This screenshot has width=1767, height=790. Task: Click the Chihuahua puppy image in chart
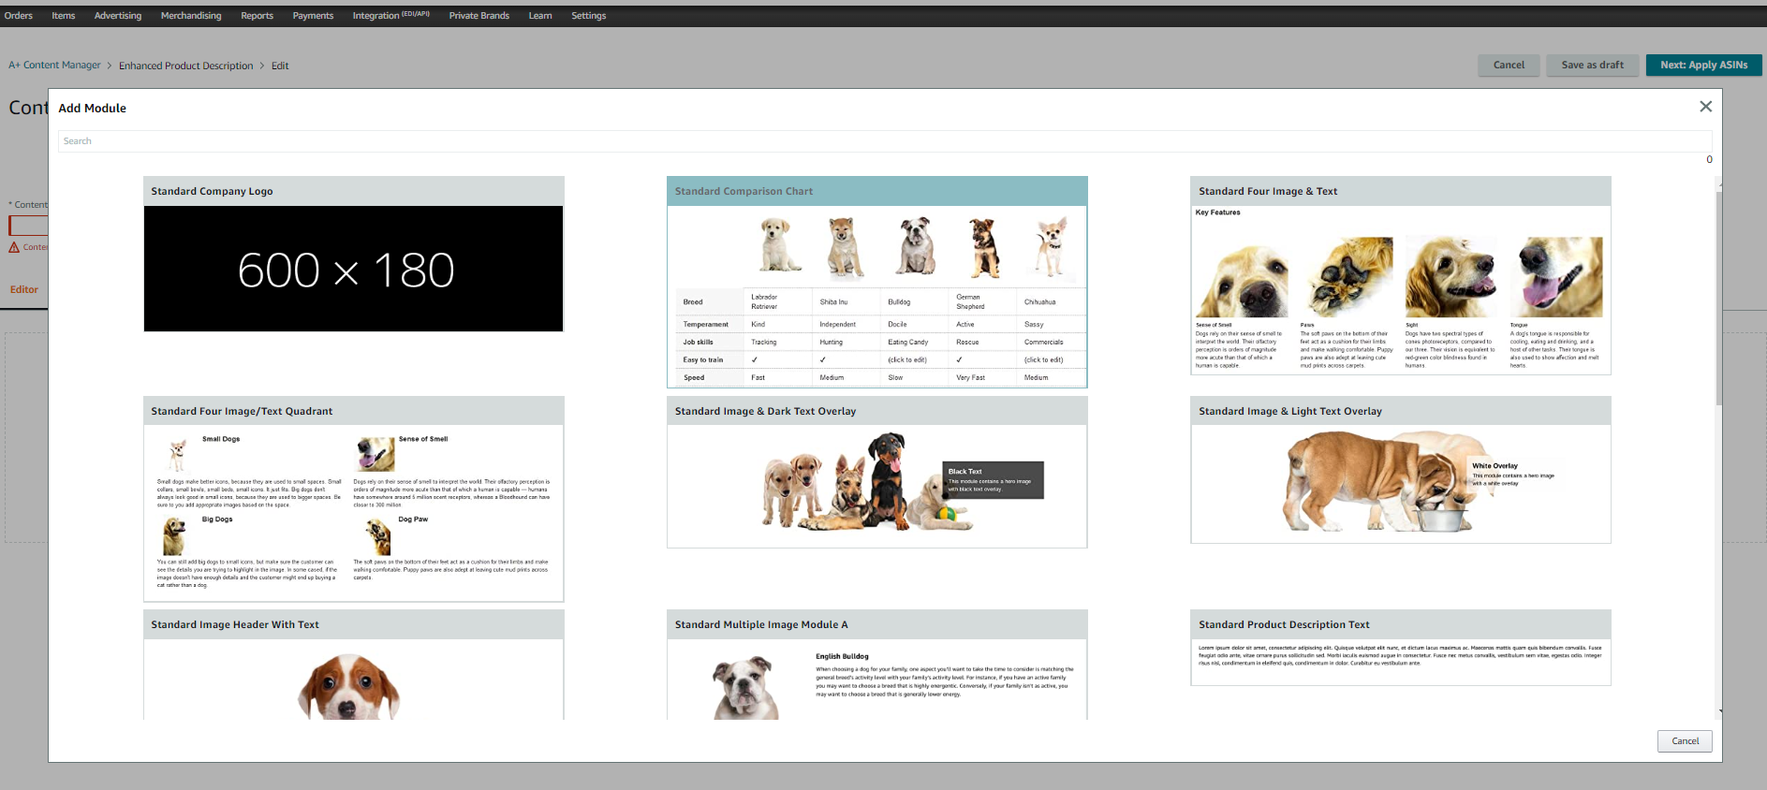tap(1052, 246)
